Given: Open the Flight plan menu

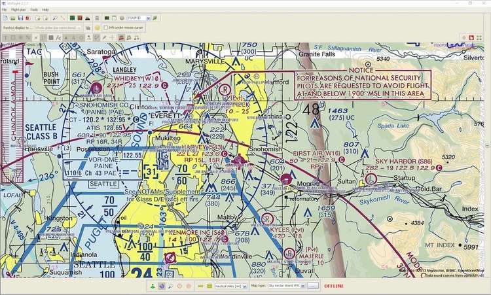Looking at the screenshot, I should [x=18, y=10].
